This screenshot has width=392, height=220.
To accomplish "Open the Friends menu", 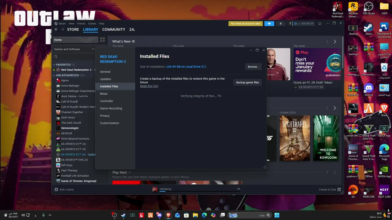I will click(81, 24).
